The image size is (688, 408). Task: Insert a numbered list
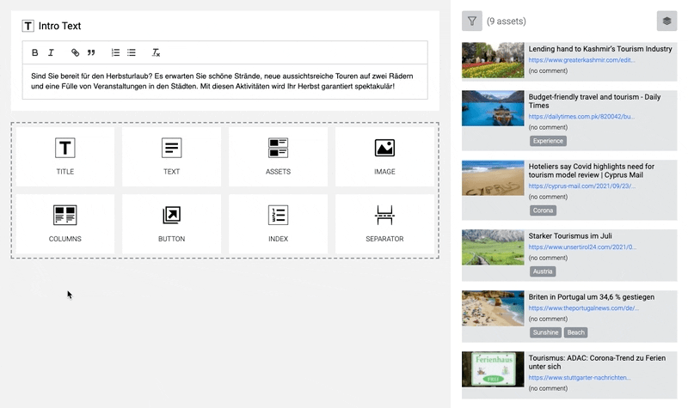115,52
